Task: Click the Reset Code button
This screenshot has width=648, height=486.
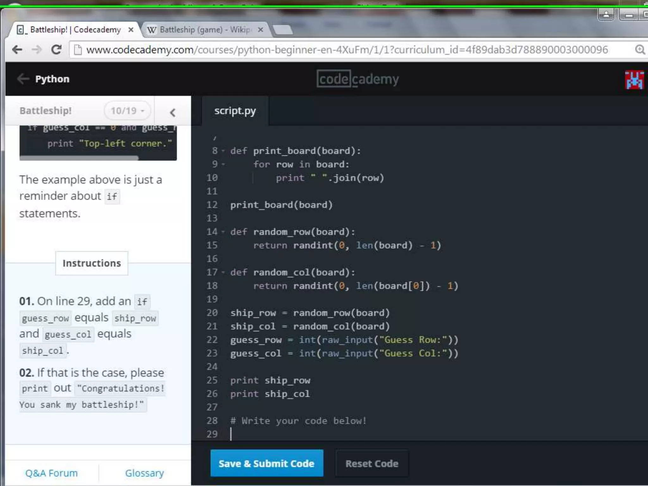Action: tap(372, 464)
